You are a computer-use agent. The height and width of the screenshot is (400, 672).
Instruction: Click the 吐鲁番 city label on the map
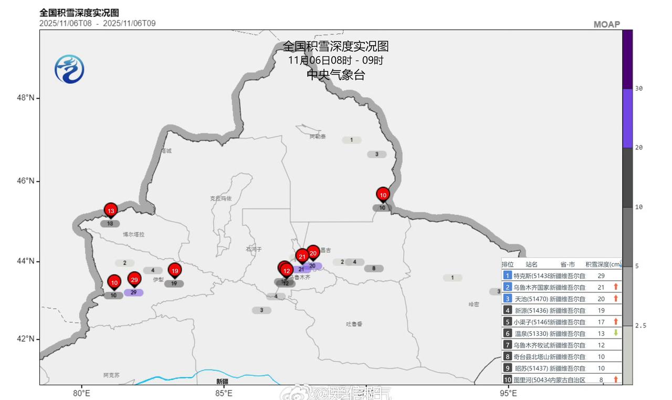(354, 324)
